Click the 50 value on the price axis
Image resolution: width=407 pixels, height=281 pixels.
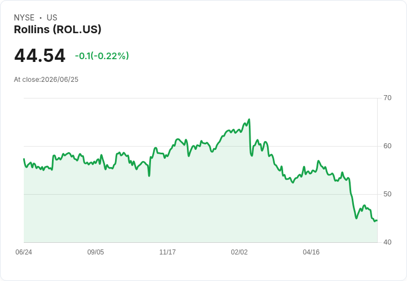387,194
